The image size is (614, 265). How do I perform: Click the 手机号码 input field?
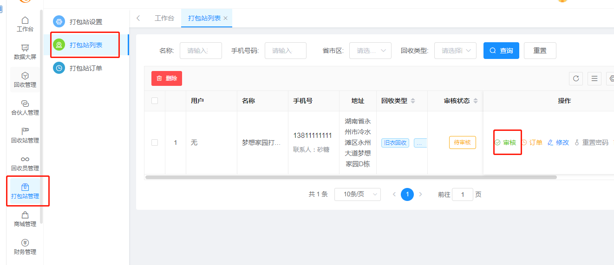(x=286, y=51)
